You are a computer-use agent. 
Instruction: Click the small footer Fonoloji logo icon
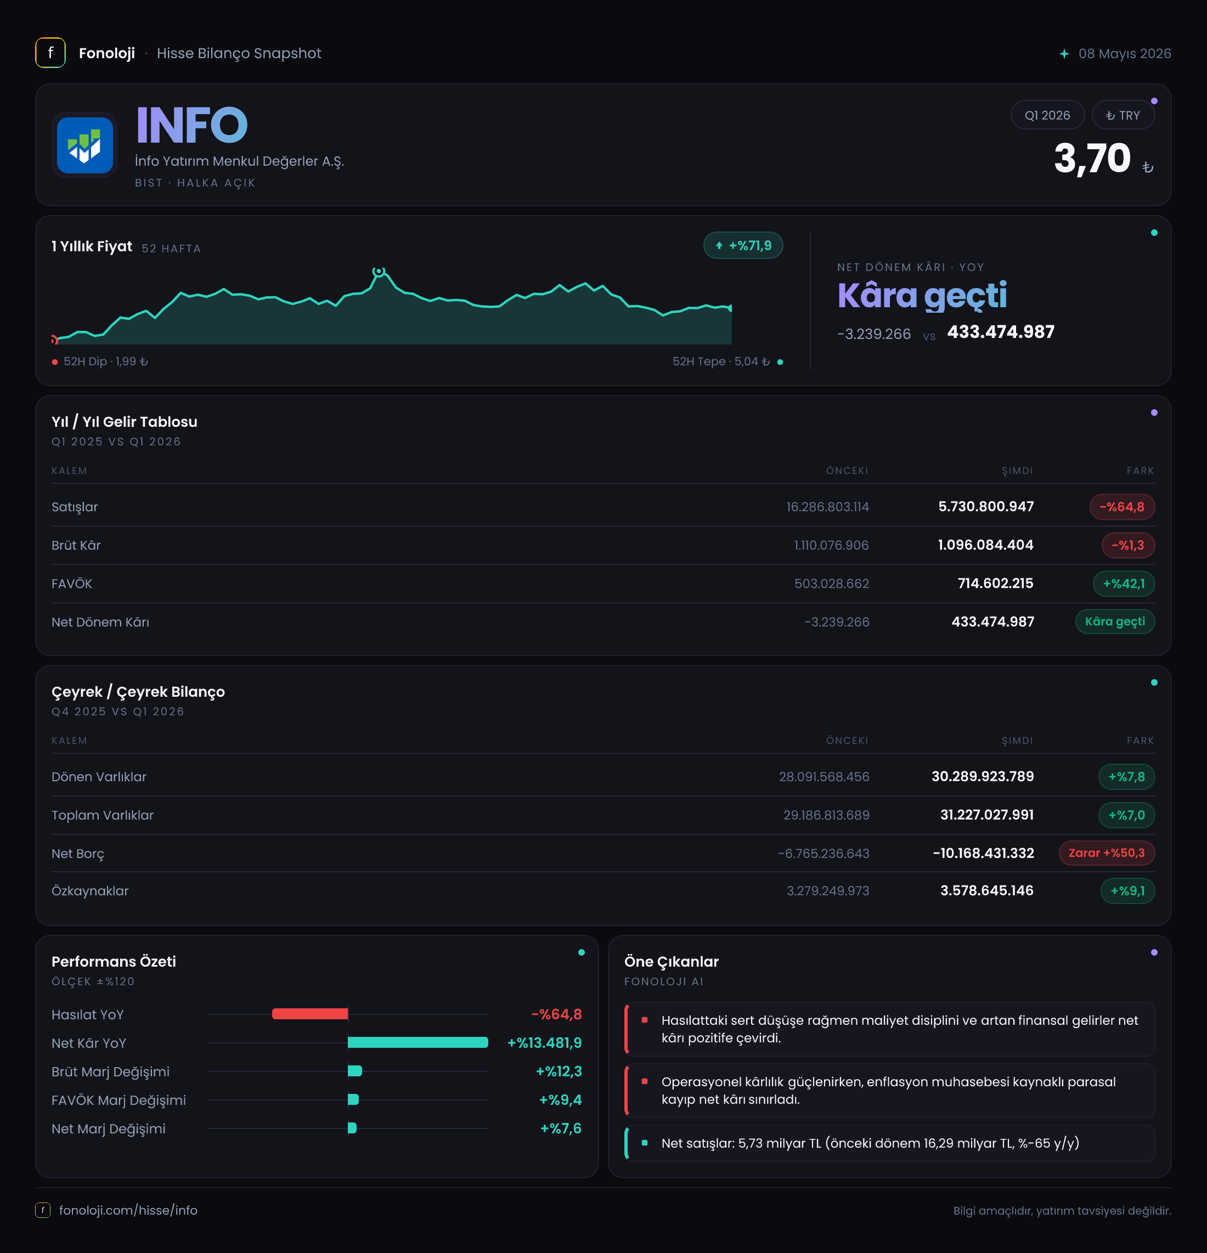tap(43, 1210)
